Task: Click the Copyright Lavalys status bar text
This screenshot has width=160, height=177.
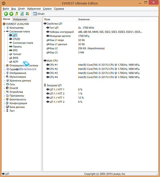Action: coord(105,174)
